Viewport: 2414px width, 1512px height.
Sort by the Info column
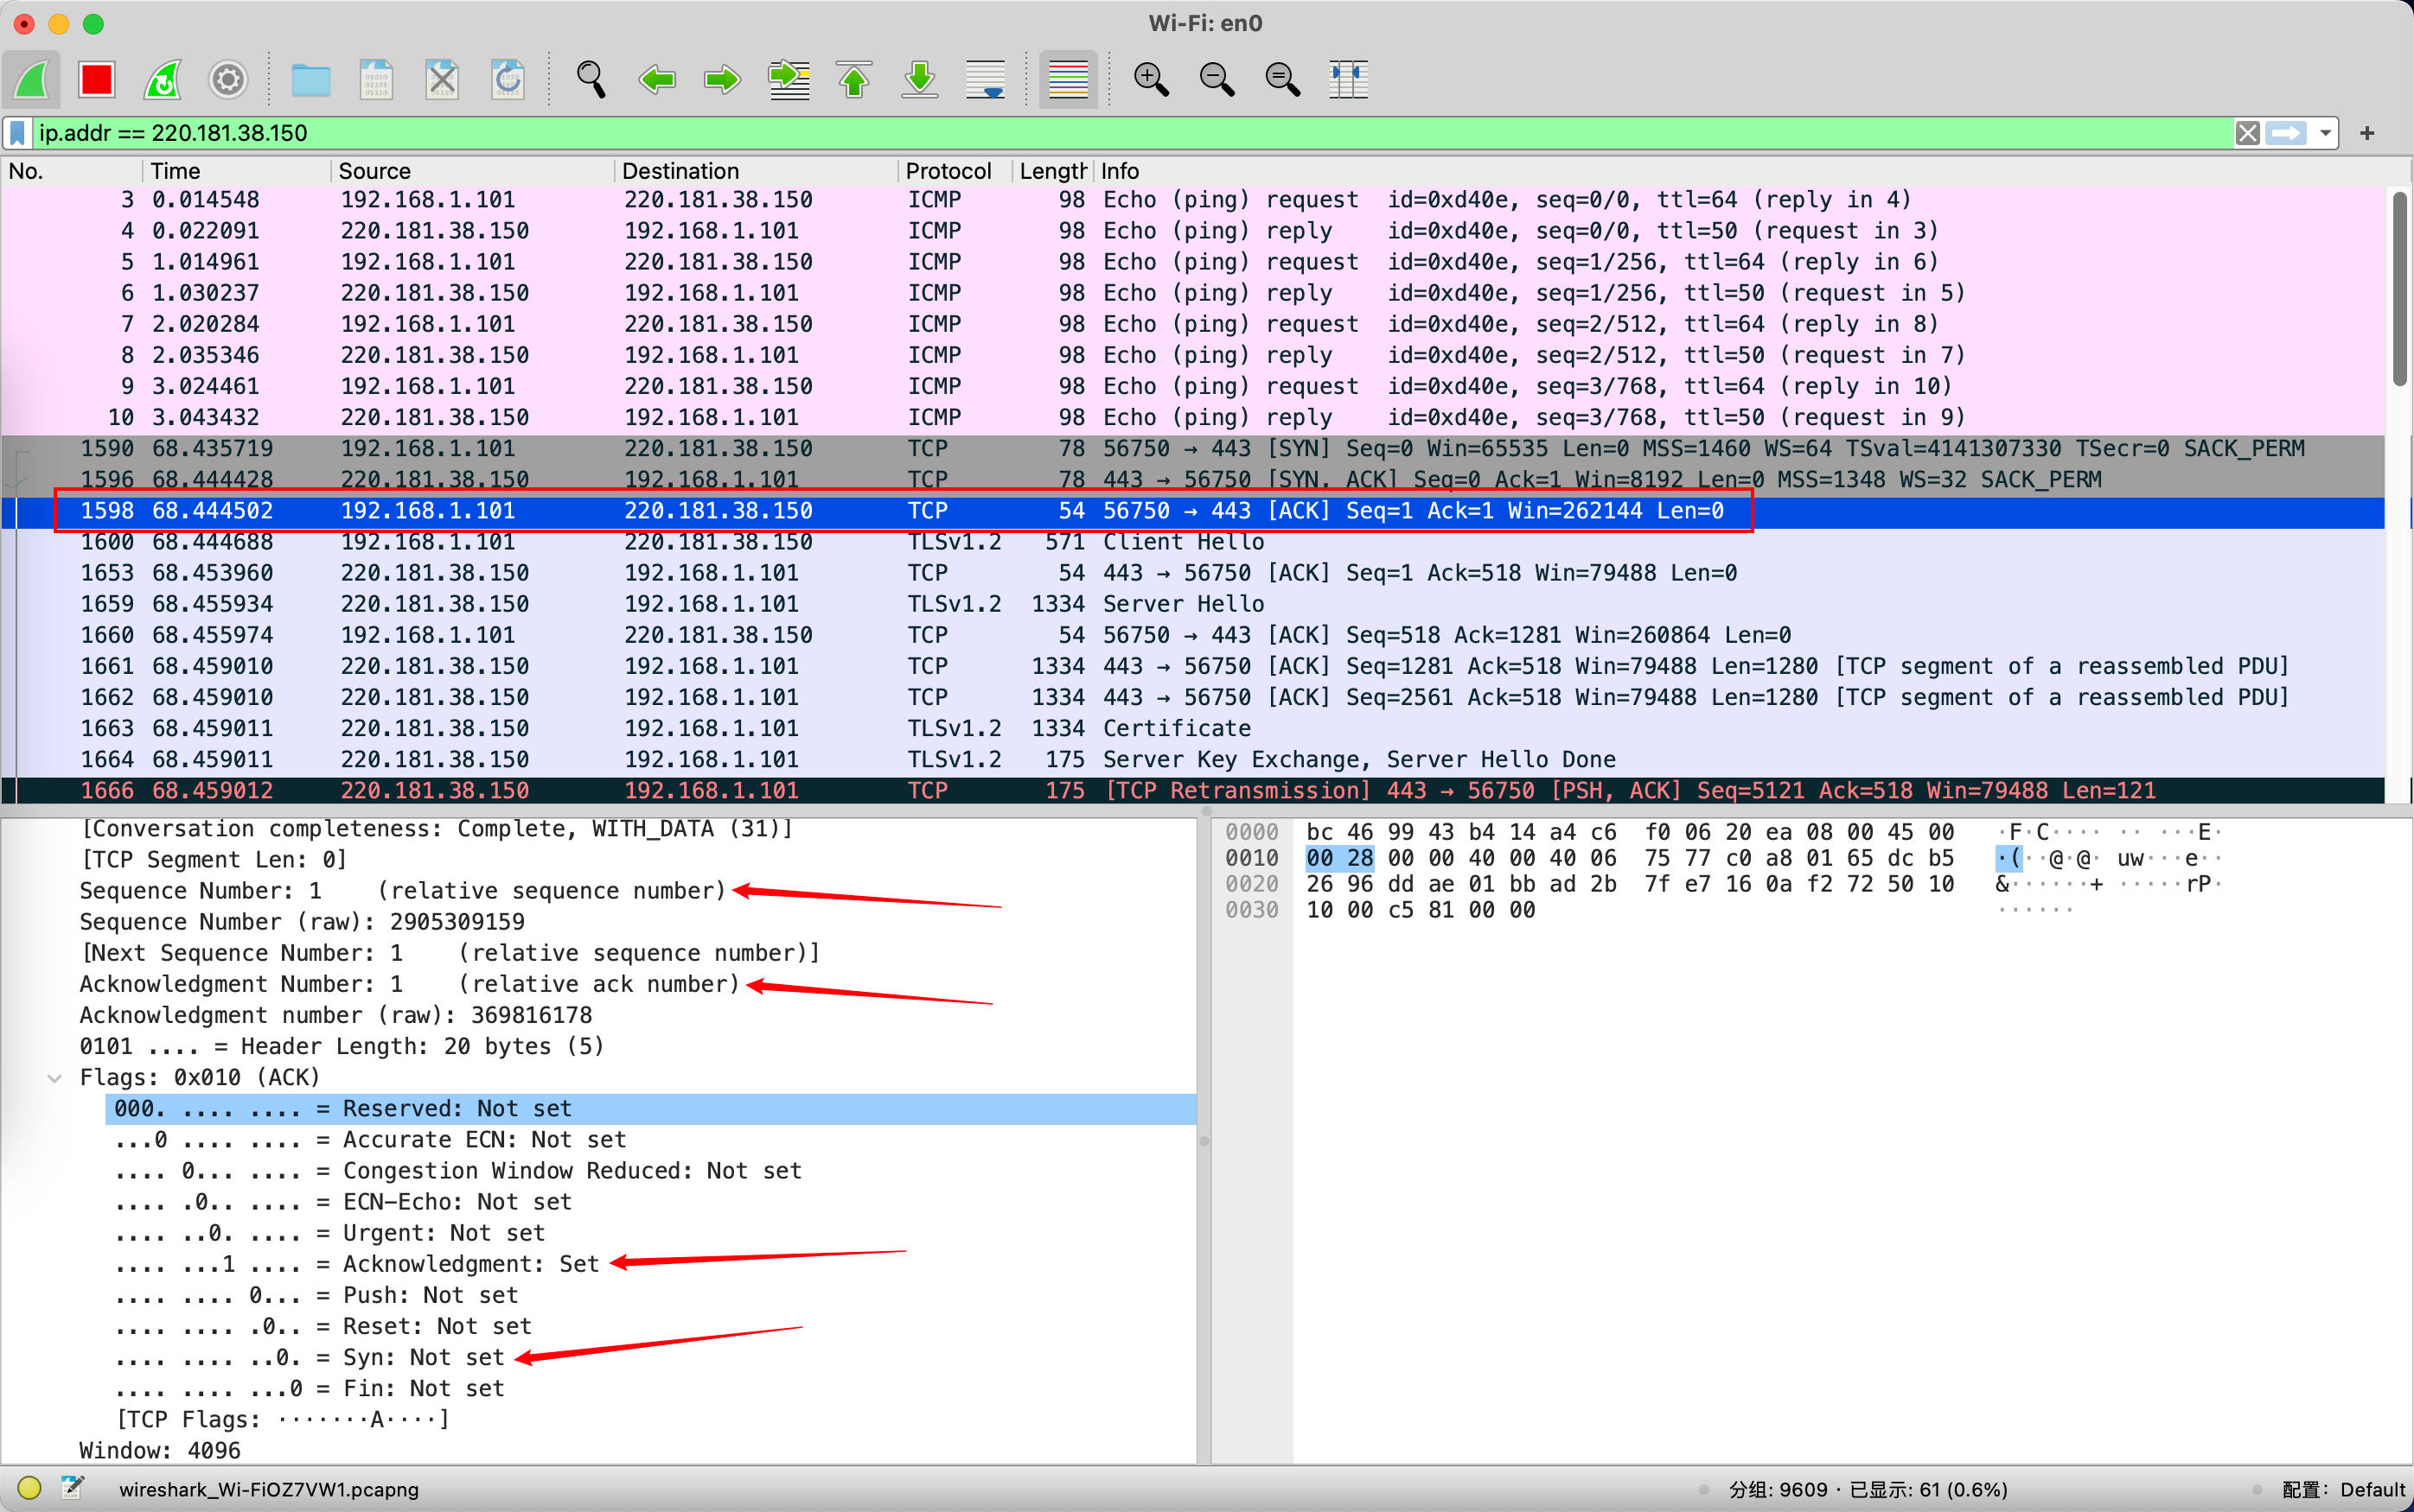coord(1740,171)
